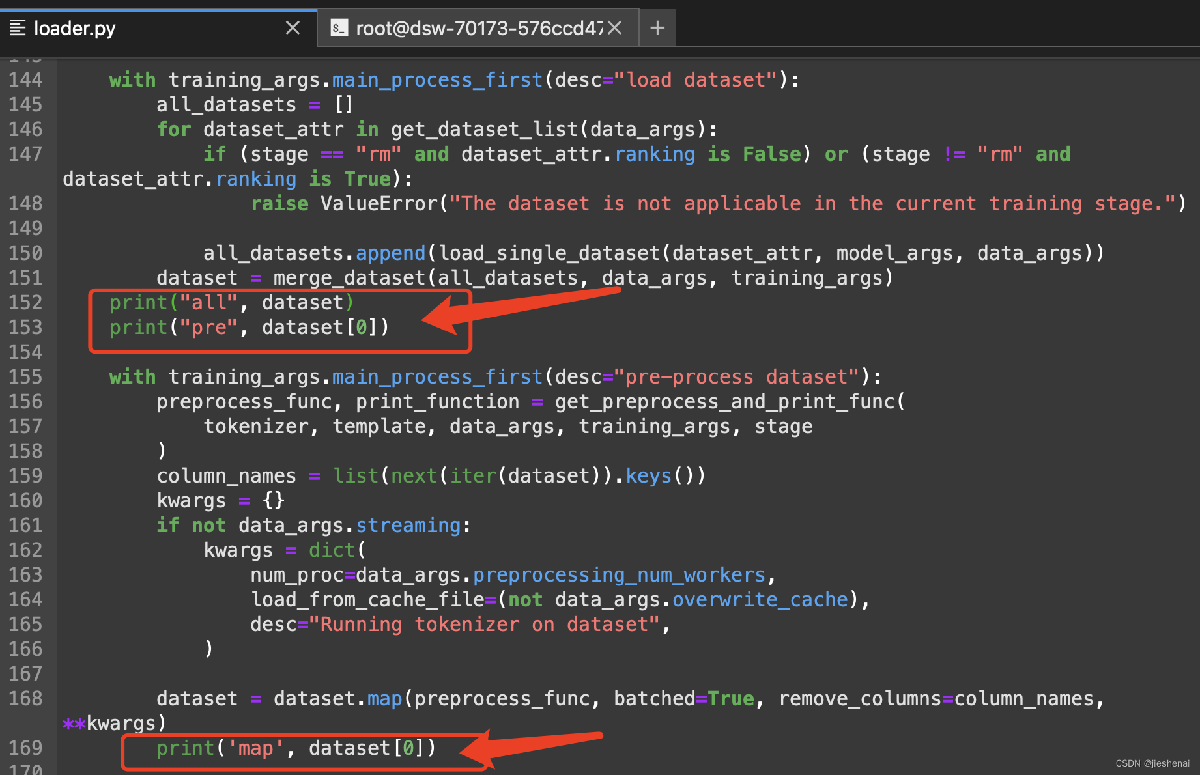Click "pre-process dataset" string
This screenshot has width=1200, height=775.
(737, 376)
